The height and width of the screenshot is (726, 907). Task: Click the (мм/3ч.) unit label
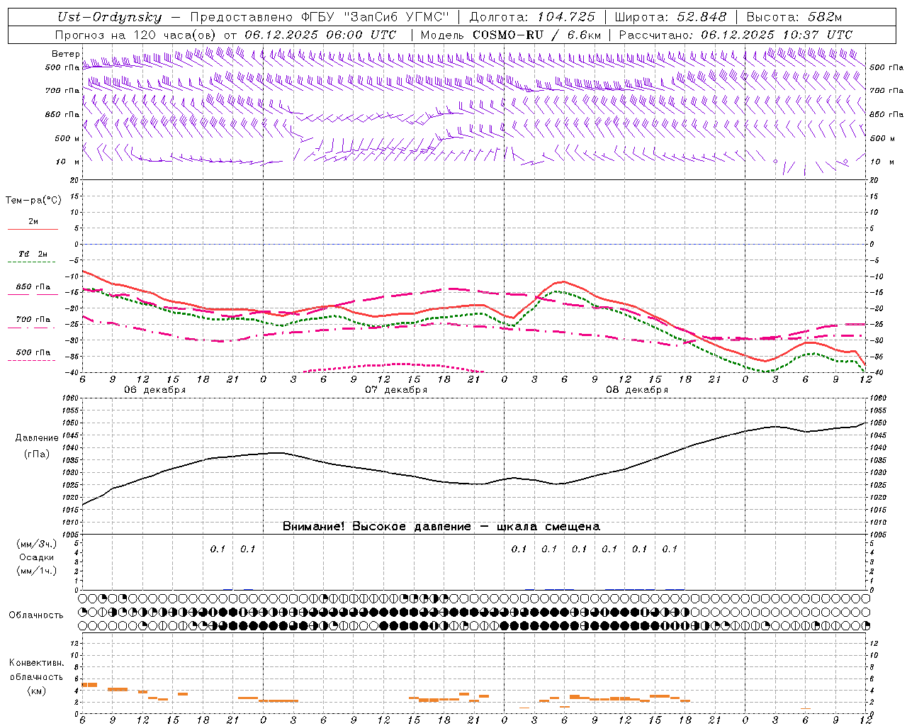coord(37,544)
